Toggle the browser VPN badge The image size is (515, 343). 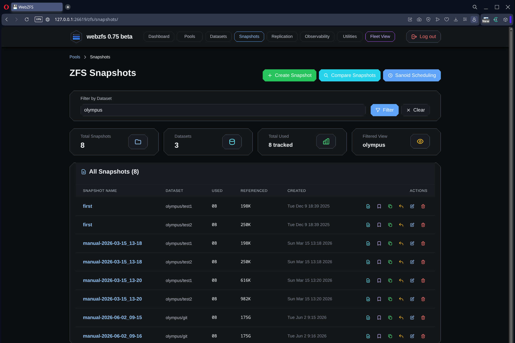pyautogui.click(x=39, y=19)
